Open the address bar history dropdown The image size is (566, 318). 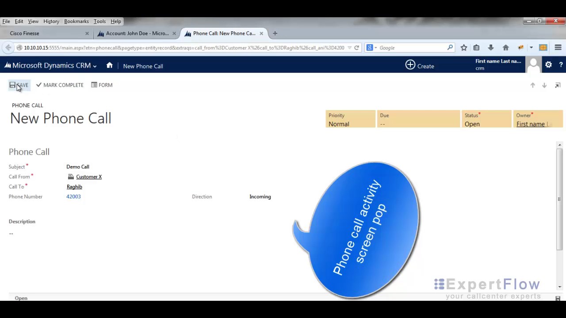point(349,48)
